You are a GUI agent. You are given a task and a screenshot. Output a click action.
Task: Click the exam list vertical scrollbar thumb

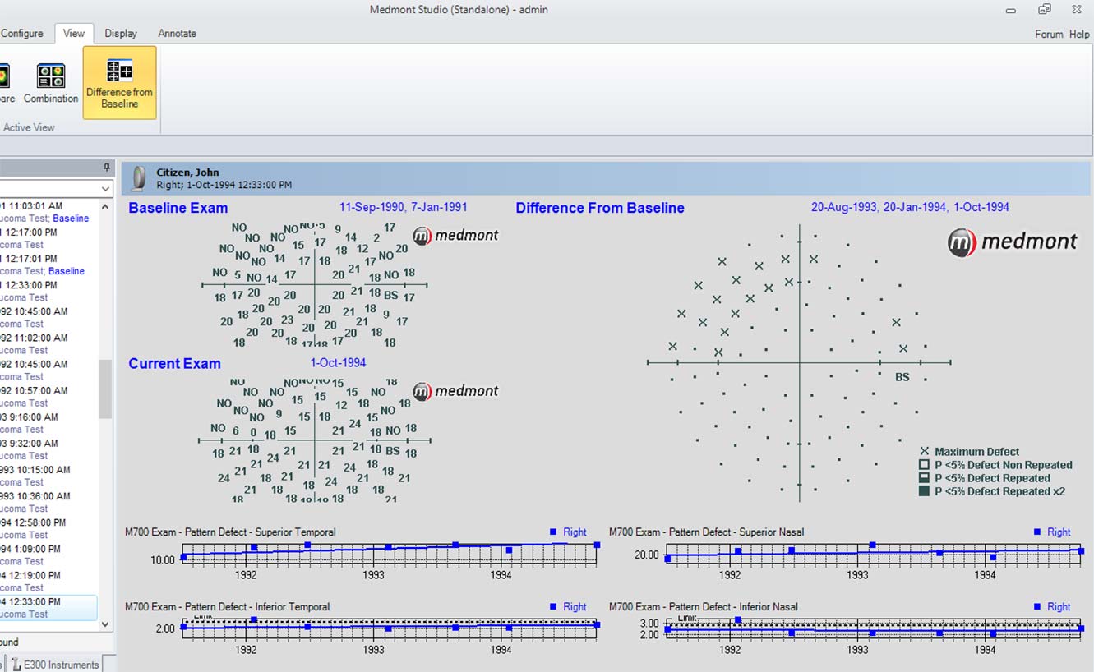pos(105,389)
